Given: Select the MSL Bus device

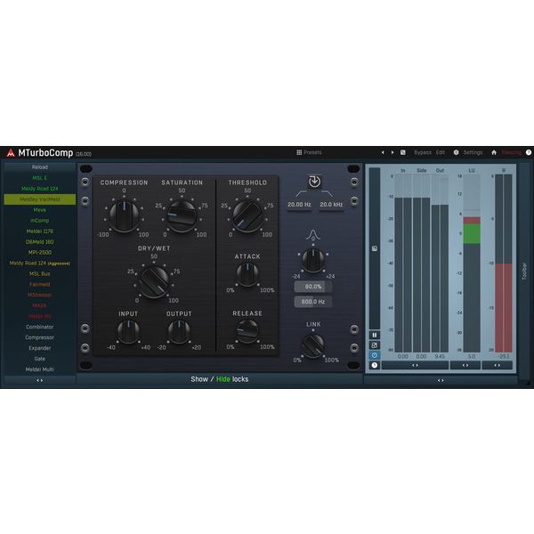Looking at the screenshot, I should (x=40, y=274).
